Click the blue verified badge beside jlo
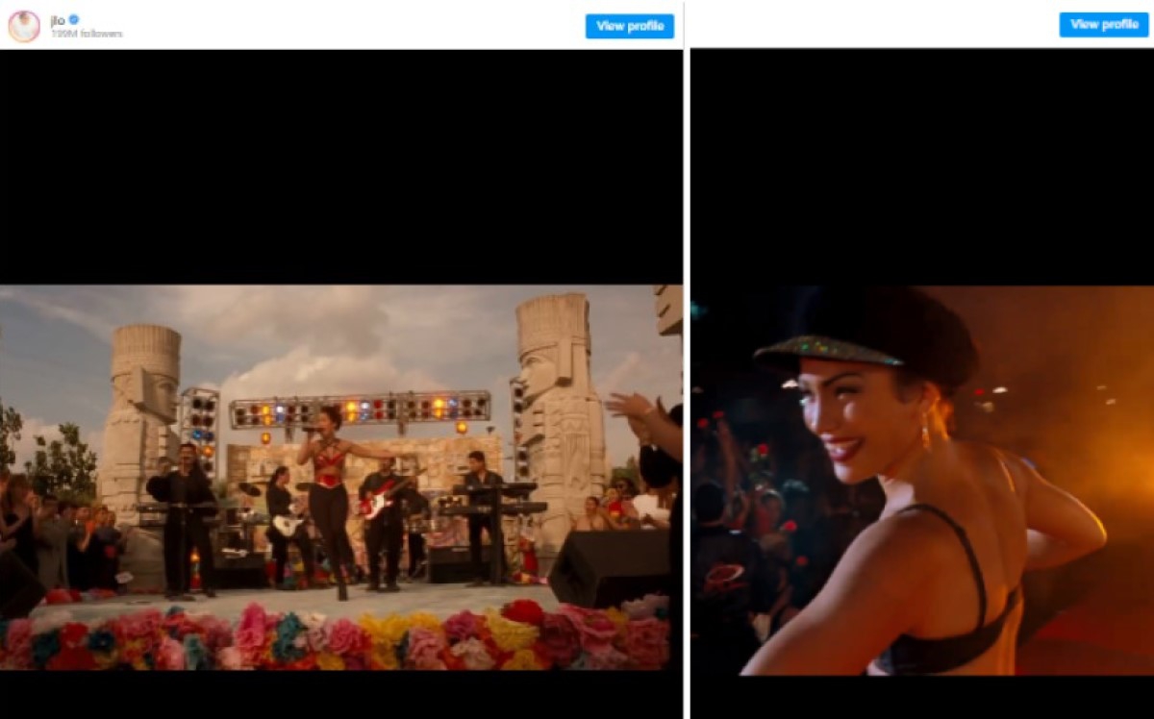The height and width of the screenshot is (719, 1154). 74,19
